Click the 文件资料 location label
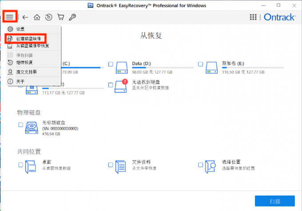Image resolution: width=302 pixels, height=211 pixels. (x=141, y=162)
